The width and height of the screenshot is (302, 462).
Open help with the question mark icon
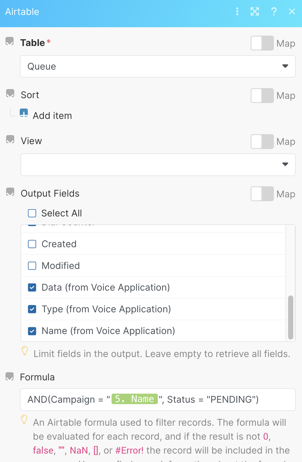click(274, 12)
